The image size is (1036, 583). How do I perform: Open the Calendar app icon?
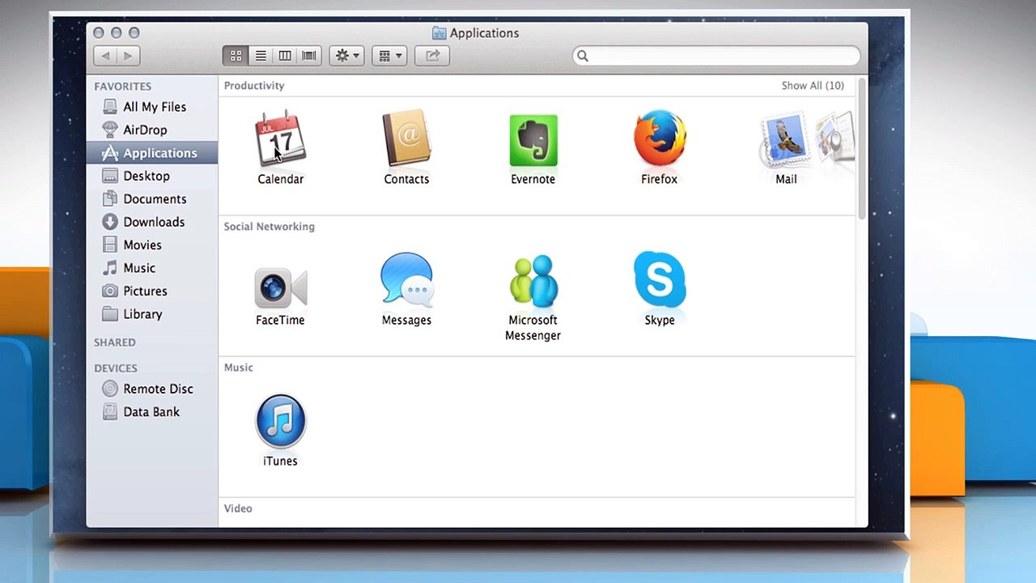point(280,138)
